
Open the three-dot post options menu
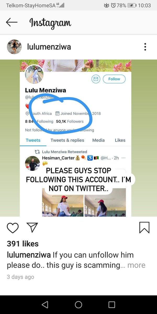coord(145,47)
